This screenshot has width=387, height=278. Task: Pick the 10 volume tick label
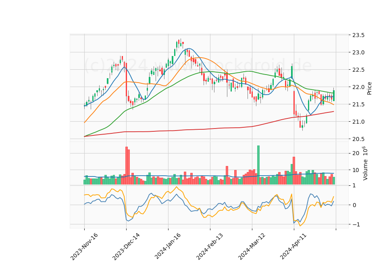point(356,170)
